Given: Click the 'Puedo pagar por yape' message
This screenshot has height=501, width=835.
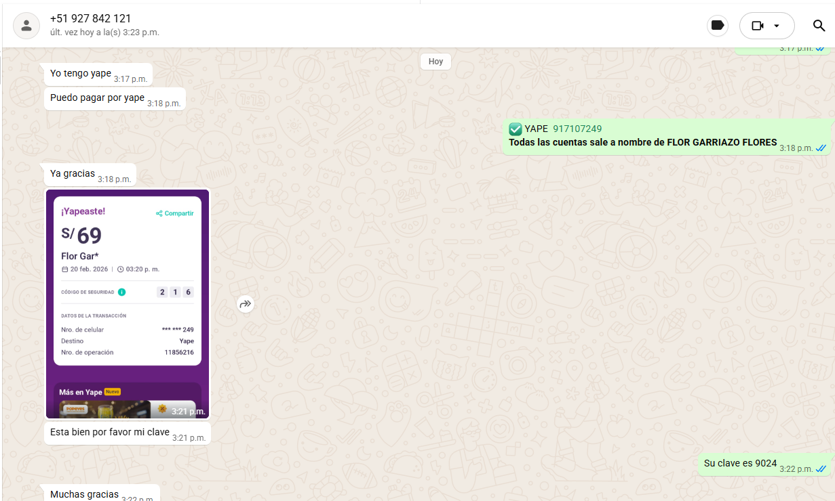Looking at the screenshot, I should [x=97, y=97].
